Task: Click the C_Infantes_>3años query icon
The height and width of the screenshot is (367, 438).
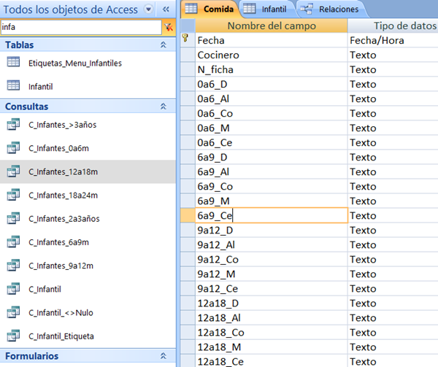Action: point(13,125)
